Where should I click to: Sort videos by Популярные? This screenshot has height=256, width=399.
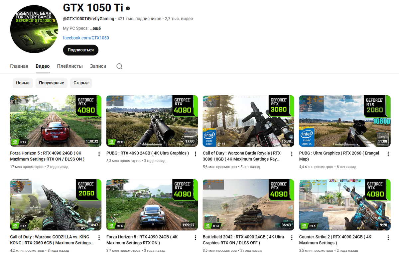[x=52, y=83]
